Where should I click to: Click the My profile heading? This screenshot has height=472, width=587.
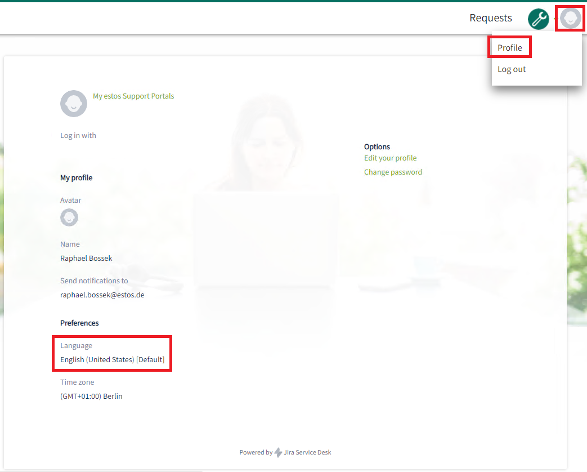(x=76, y=178)
